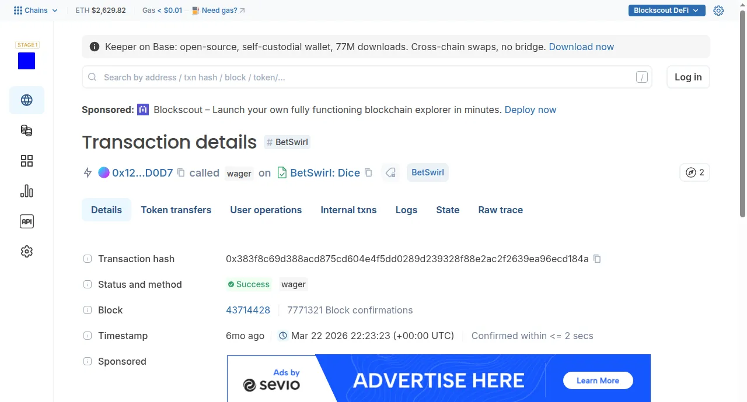Click the Deploy now link

point(530,110)
